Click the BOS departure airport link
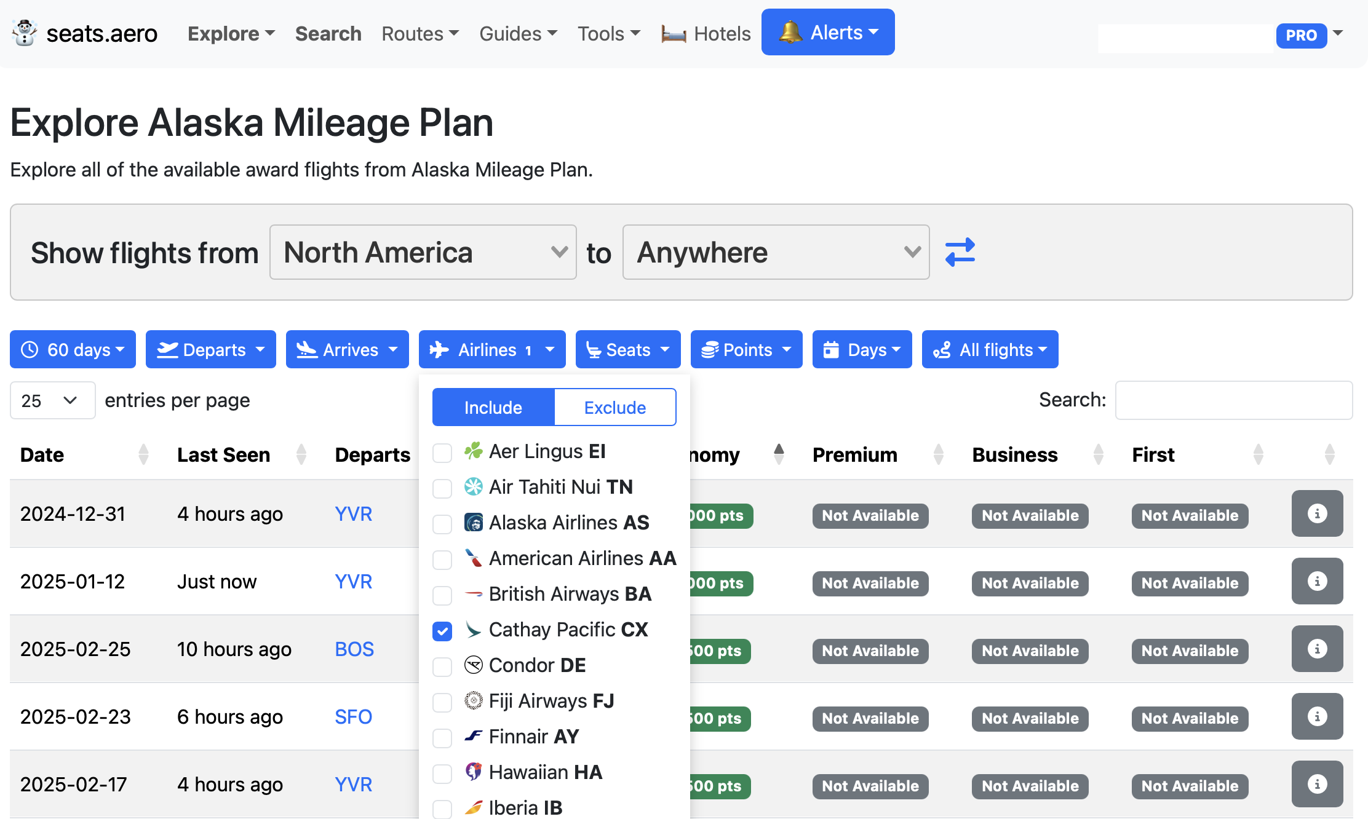The image size is (1368, 819). [x=354, y=649]
